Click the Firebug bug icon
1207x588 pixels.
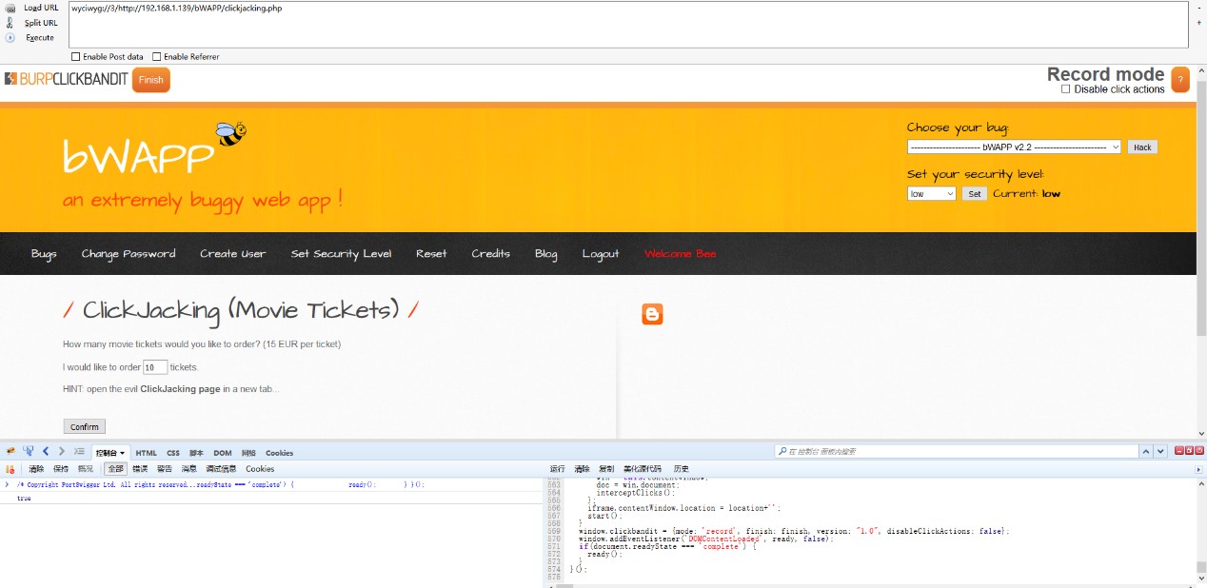coord(10,451)
